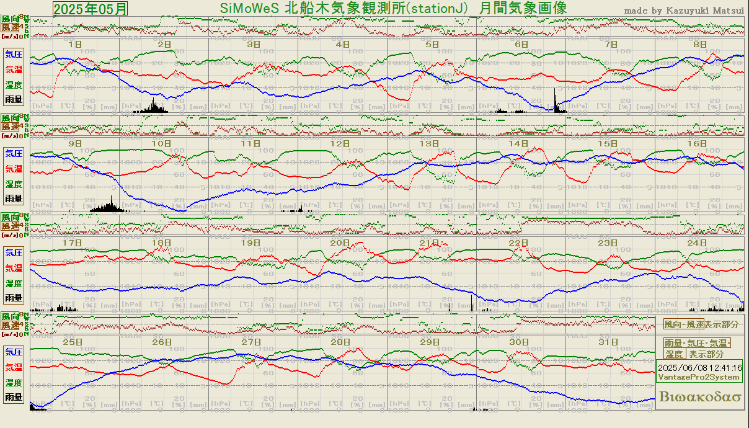Select the 湿度 label in the 9日–16日 row
This screenshot has height=428, width=749.
14,184
